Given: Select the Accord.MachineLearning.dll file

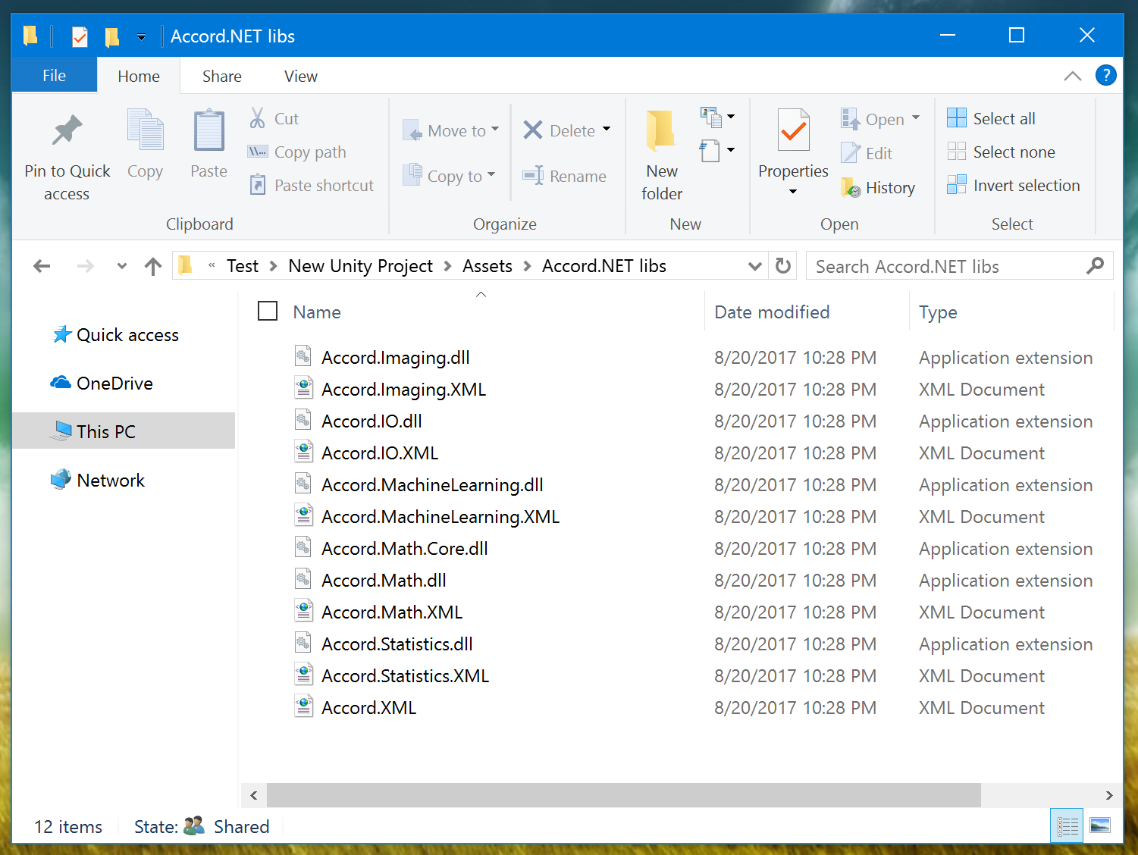Looking at the screenshot, I should 432,485.
